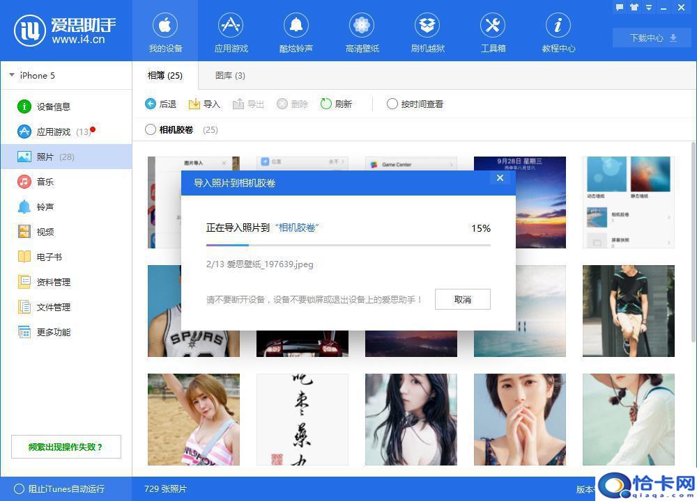Open 我的设备 (My Device) section
This screenshot has width=697, height=501.
click(165, 32)
